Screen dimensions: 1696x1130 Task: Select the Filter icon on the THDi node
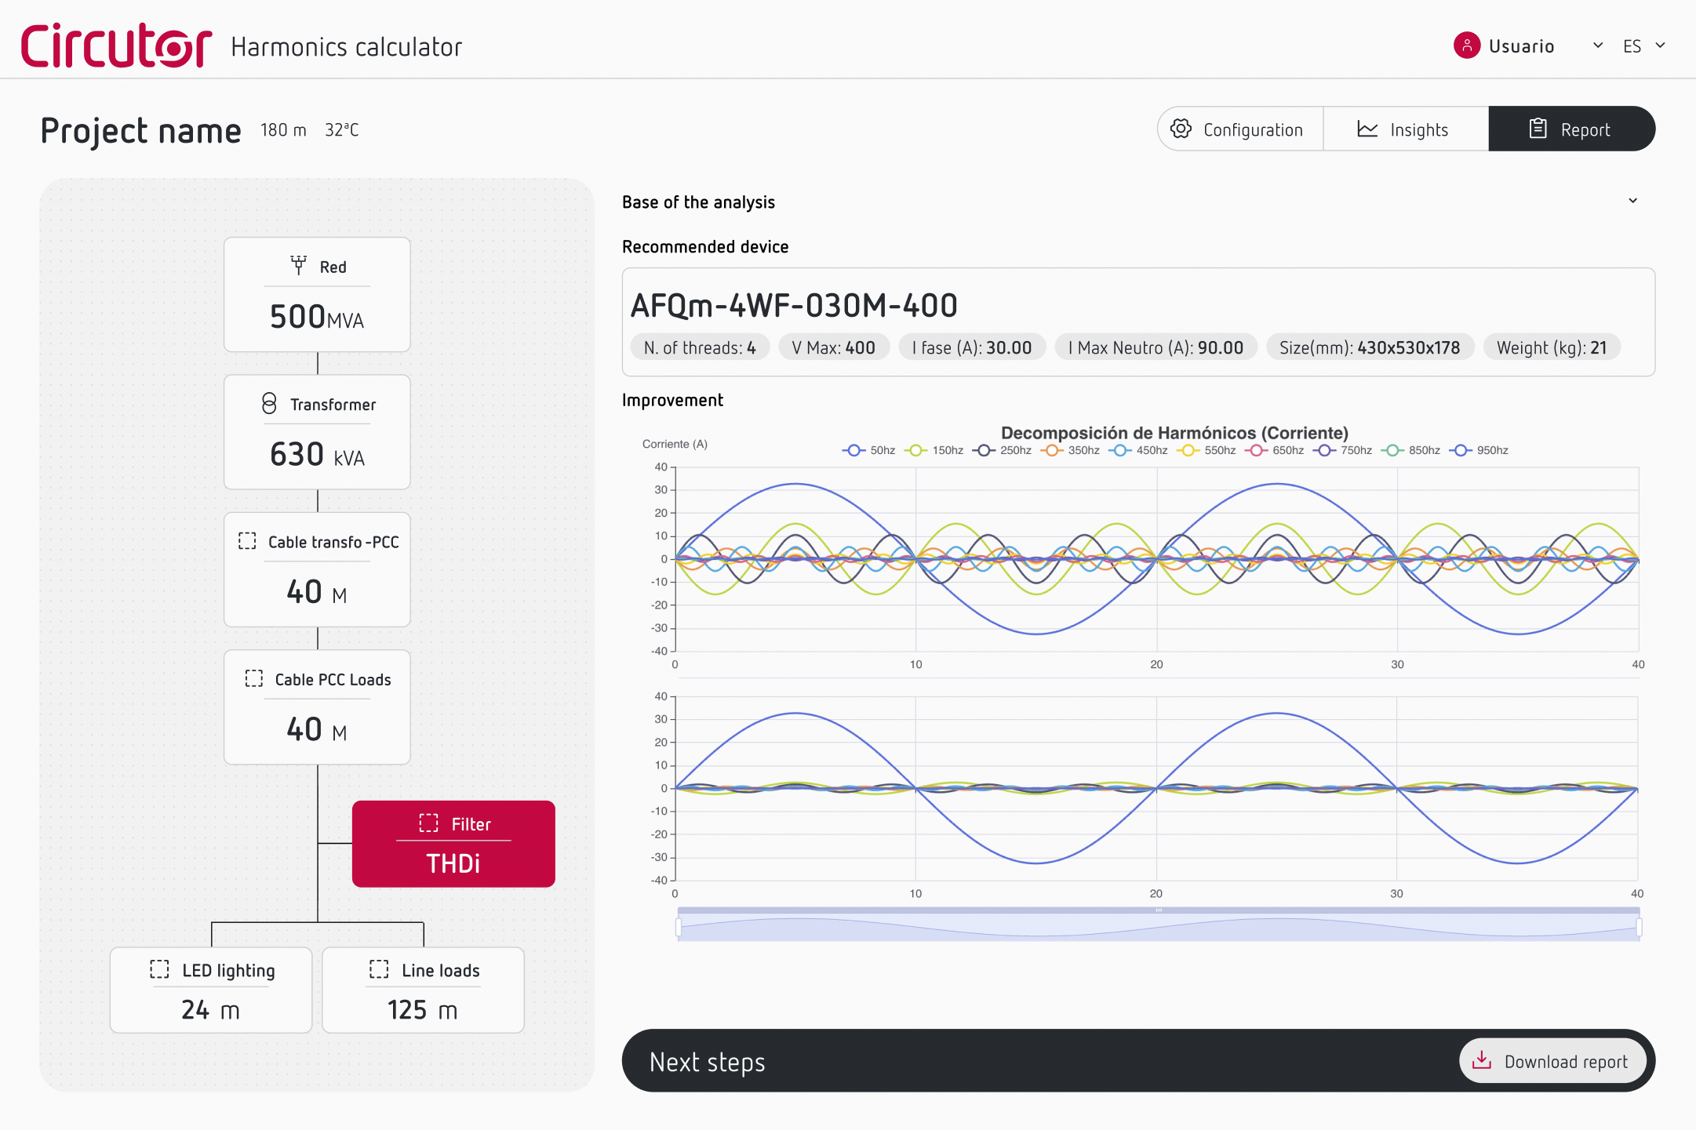(429, 823)
